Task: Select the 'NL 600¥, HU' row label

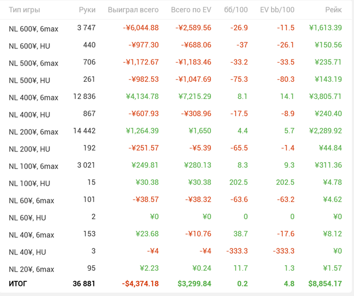Action: pos(29,46)
